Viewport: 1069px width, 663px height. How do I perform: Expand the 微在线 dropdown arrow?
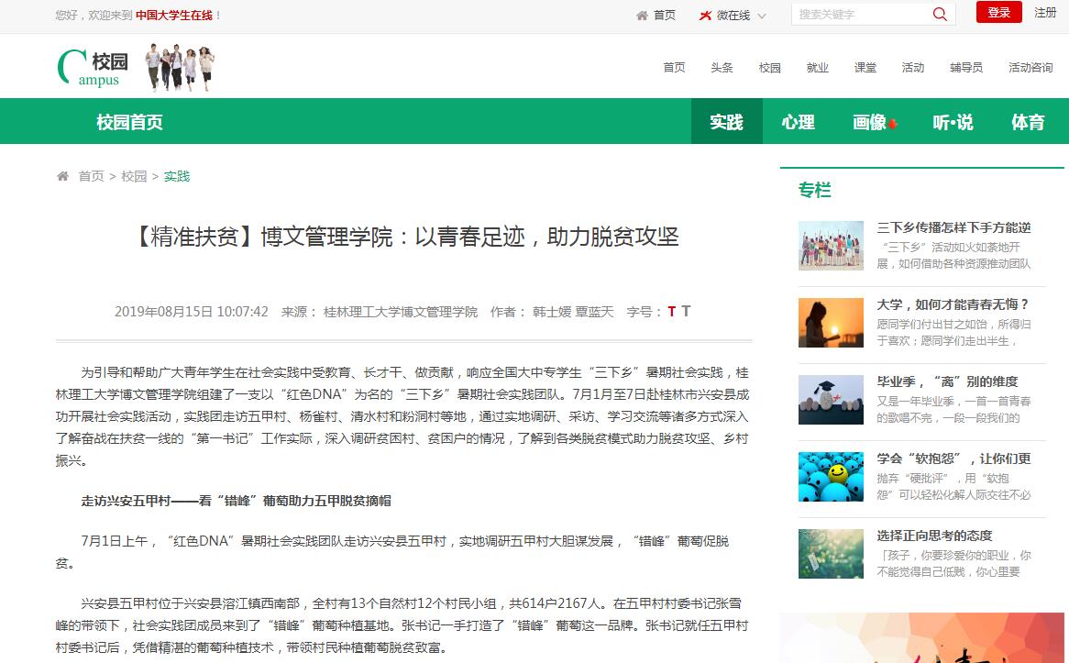click(762, 16)
